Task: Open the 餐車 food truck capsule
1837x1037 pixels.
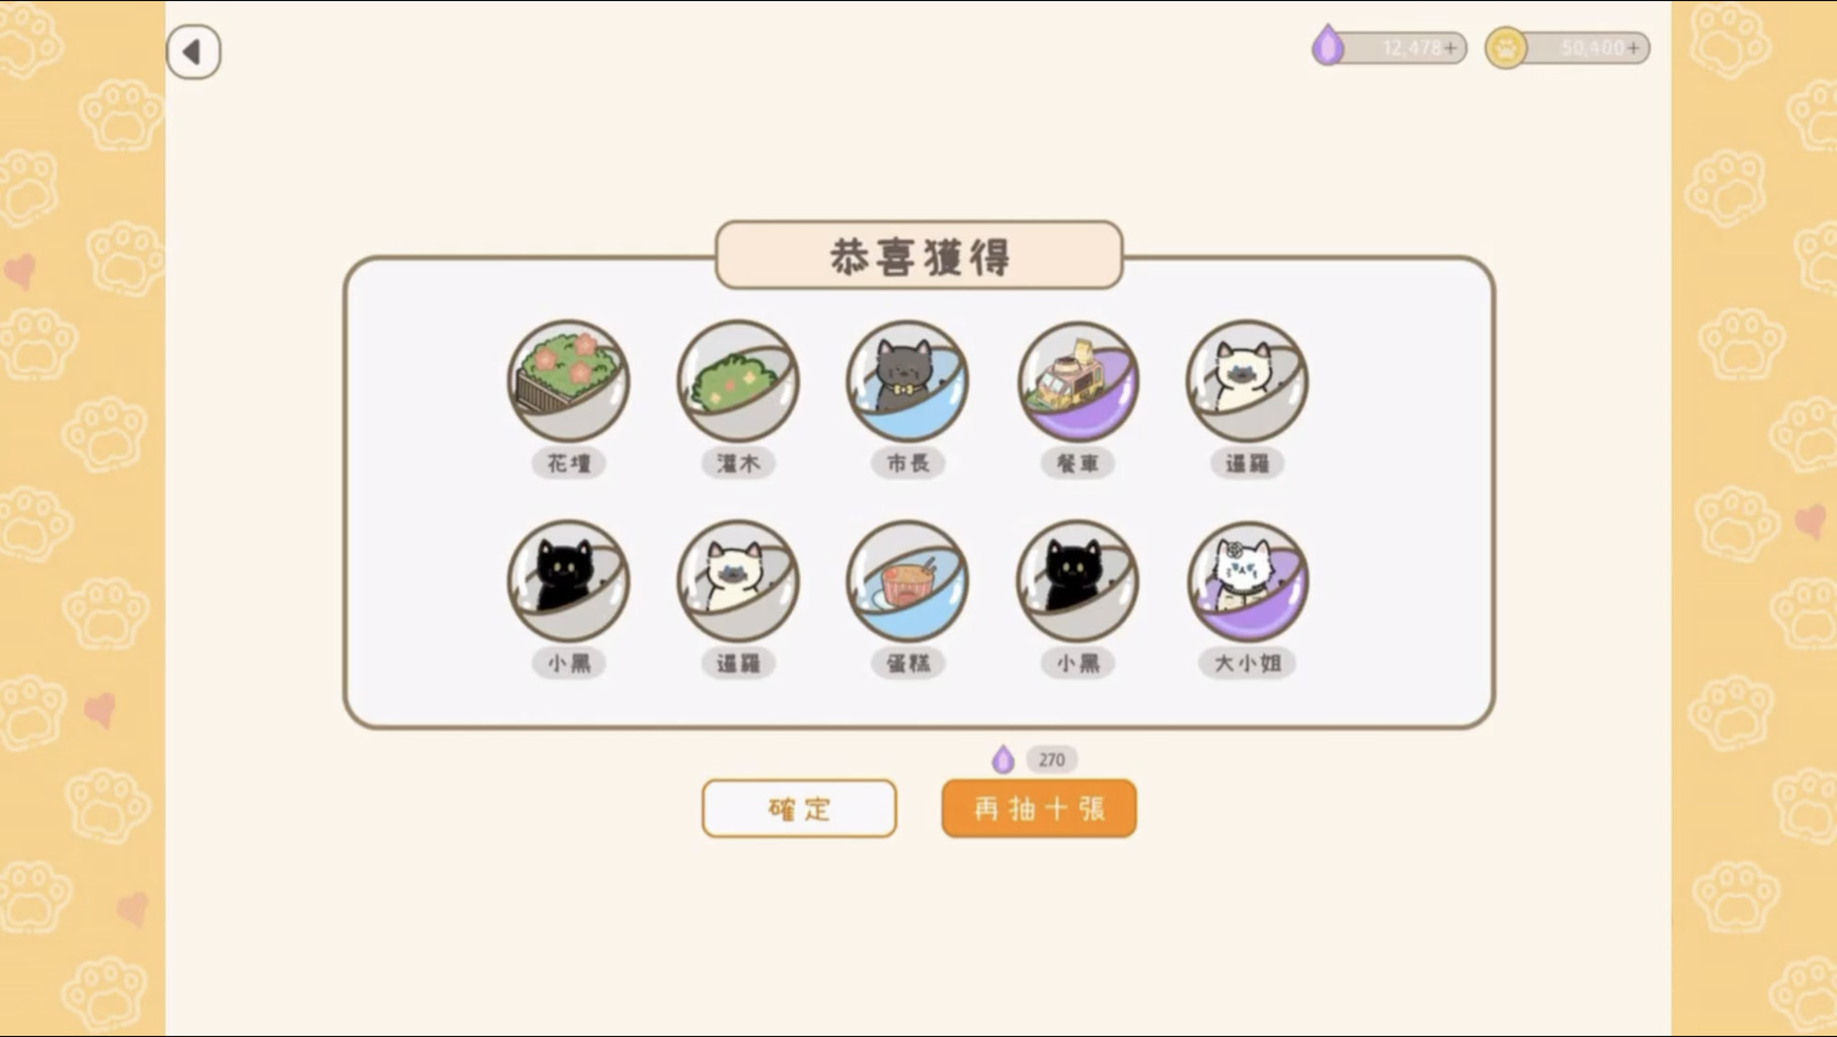Action: (1077, 380)
